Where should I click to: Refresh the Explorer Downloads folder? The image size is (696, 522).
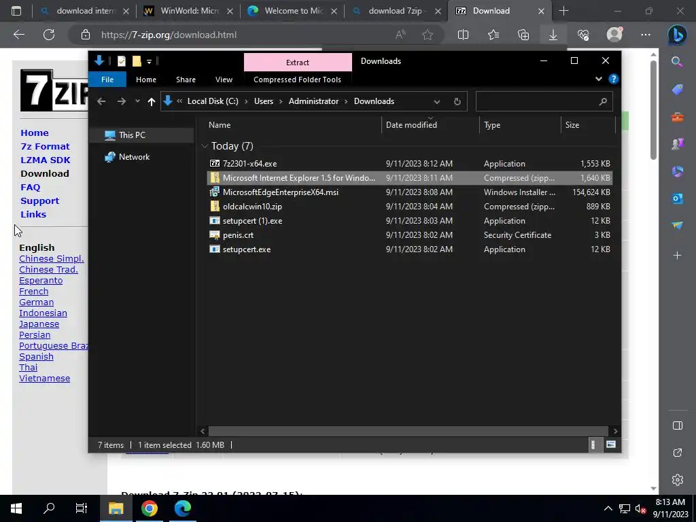[x=457, y=102]
